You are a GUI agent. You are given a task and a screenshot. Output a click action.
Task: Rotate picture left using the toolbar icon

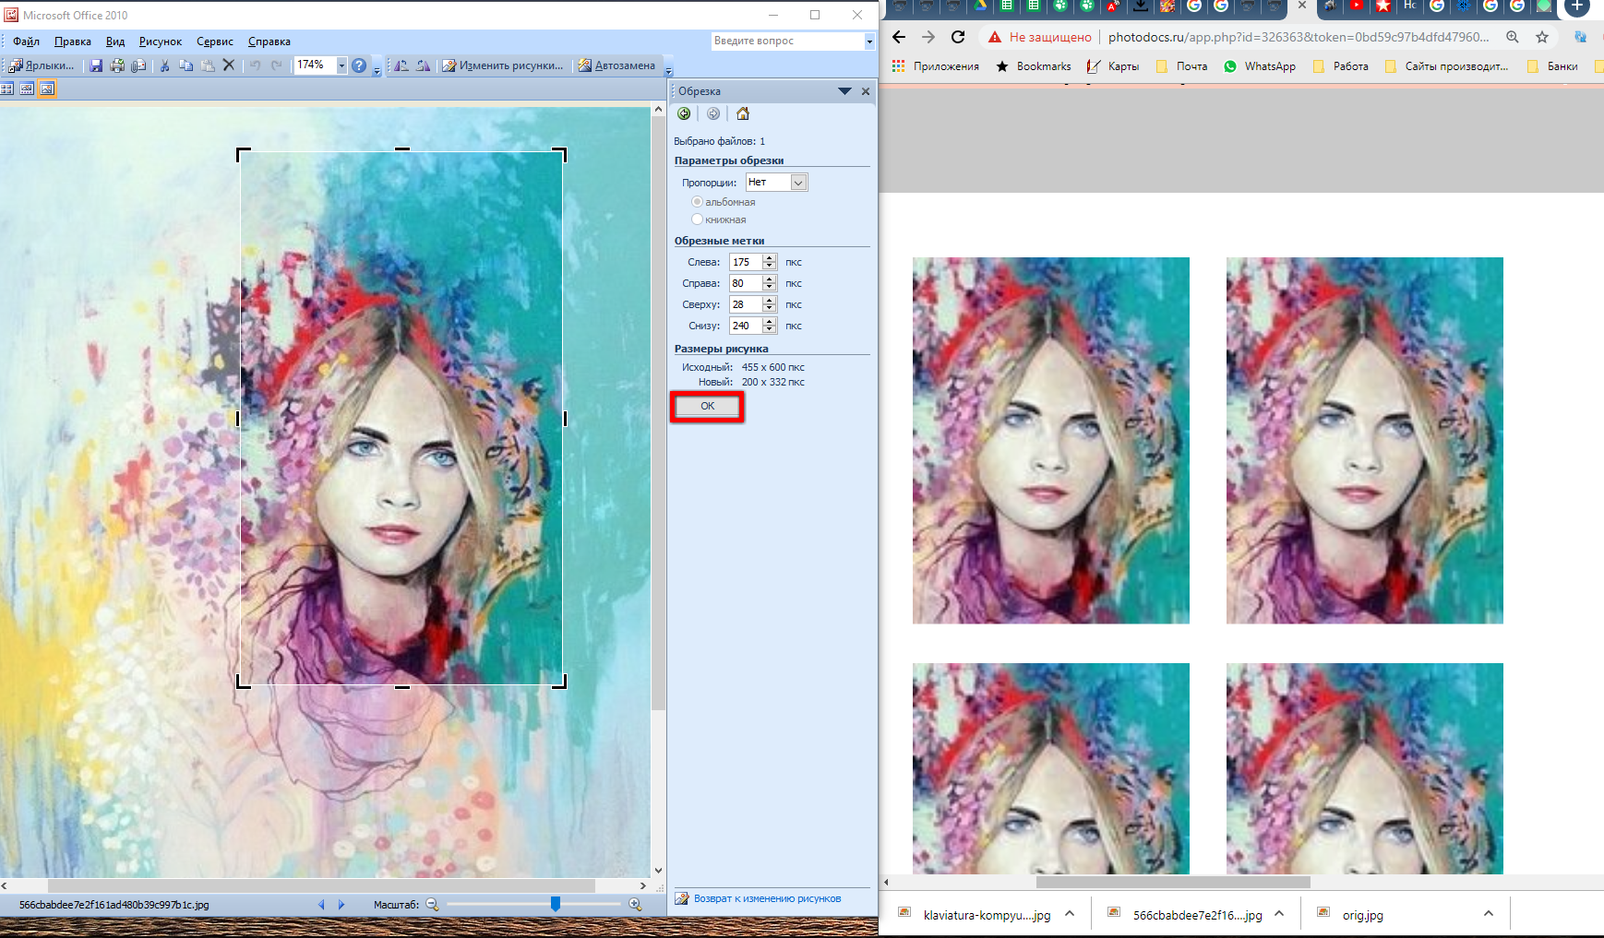tap(401, 65)
